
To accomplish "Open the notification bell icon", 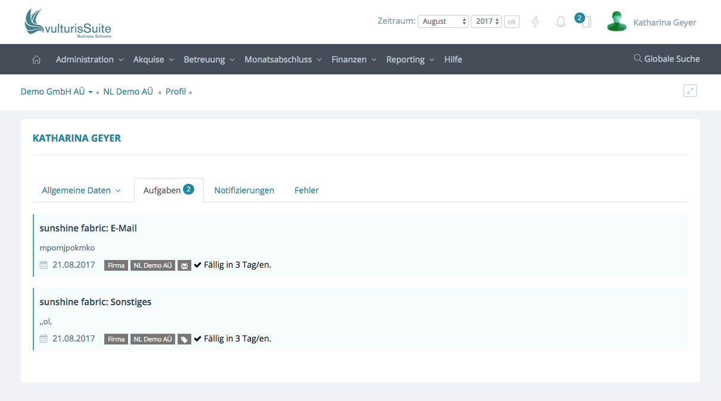I will (561, 22).
